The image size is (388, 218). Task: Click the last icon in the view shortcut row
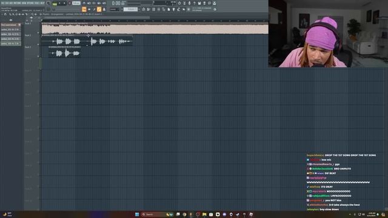[x=104, y=9]
